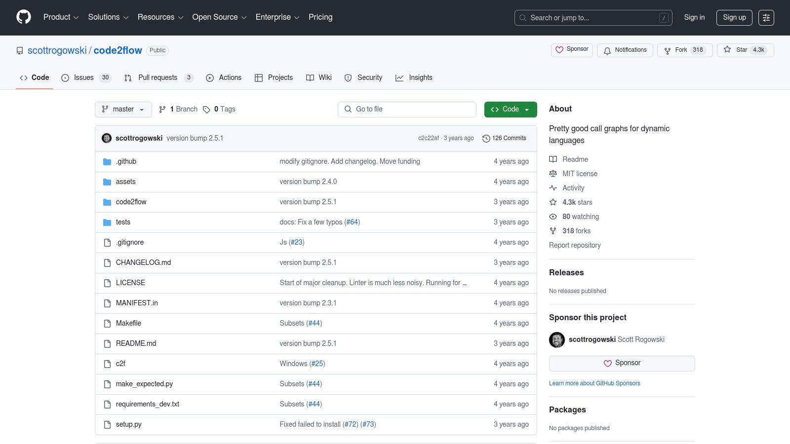The height and width of the screenshot is (444, 790).
Task: Click the branch icon beside 1 Branch
Action: click(x=162, y=110)
